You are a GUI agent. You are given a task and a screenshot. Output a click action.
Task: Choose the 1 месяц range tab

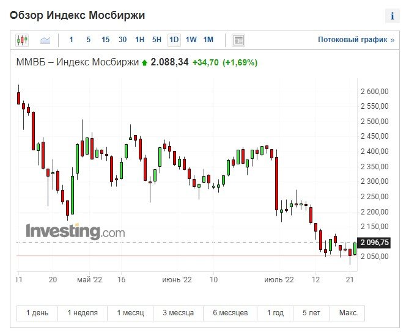[130, 313]
